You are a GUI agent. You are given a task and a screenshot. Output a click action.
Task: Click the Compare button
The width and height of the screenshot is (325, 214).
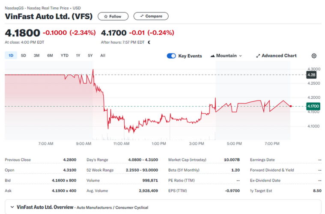point(151,16)
